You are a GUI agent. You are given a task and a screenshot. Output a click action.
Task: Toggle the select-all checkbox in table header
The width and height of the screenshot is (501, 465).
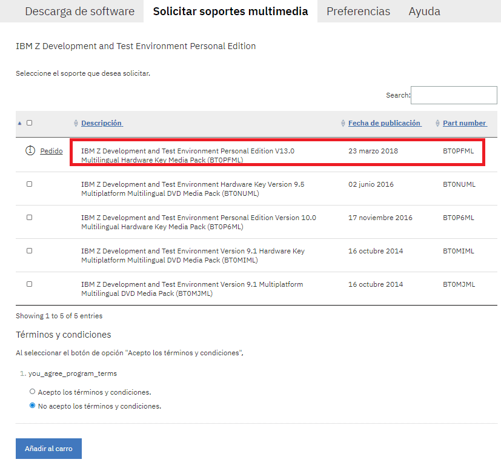29,123
